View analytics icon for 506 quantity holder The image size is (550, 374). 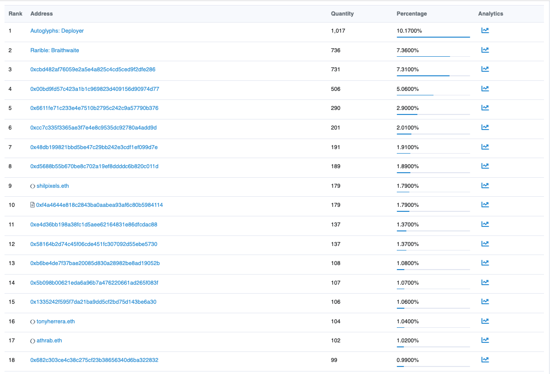pos(485,89)
